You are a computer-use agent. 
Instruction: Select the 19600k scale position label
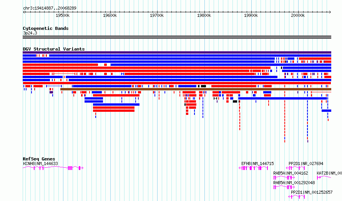[x=110, y=15]
